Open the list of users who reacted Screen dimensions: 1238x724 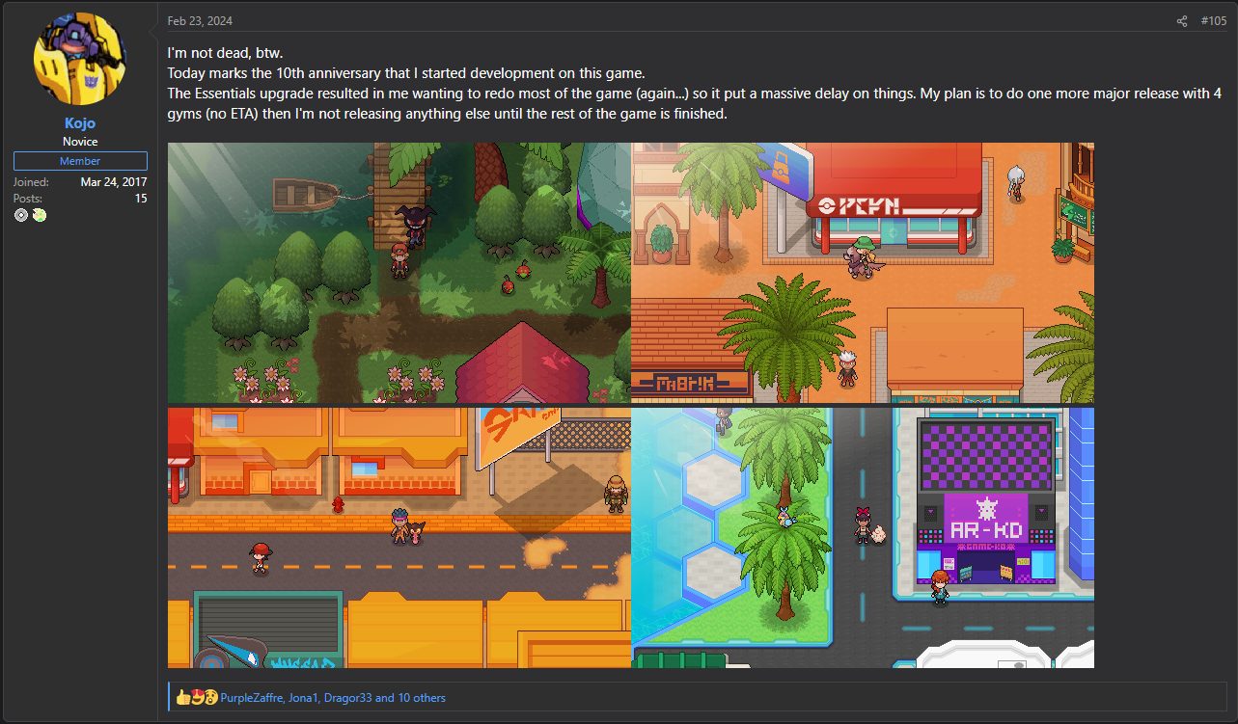[333, 698]
